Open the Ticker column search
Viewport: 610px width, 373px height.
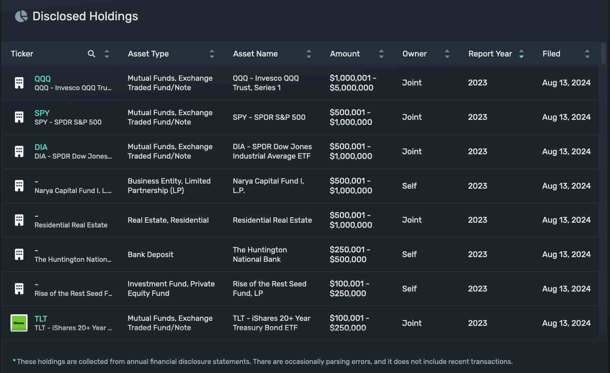91,54
